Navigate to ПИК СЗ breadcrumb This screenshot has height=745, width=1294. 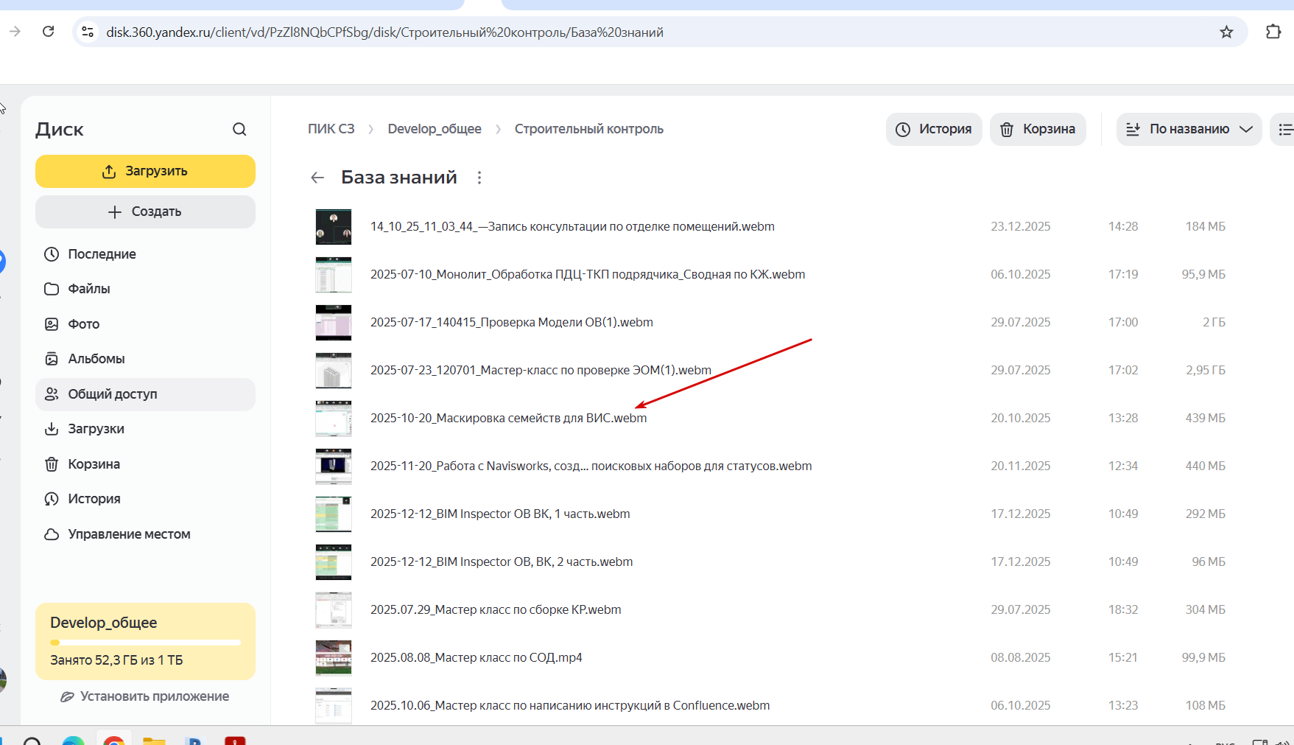(331, 129)
